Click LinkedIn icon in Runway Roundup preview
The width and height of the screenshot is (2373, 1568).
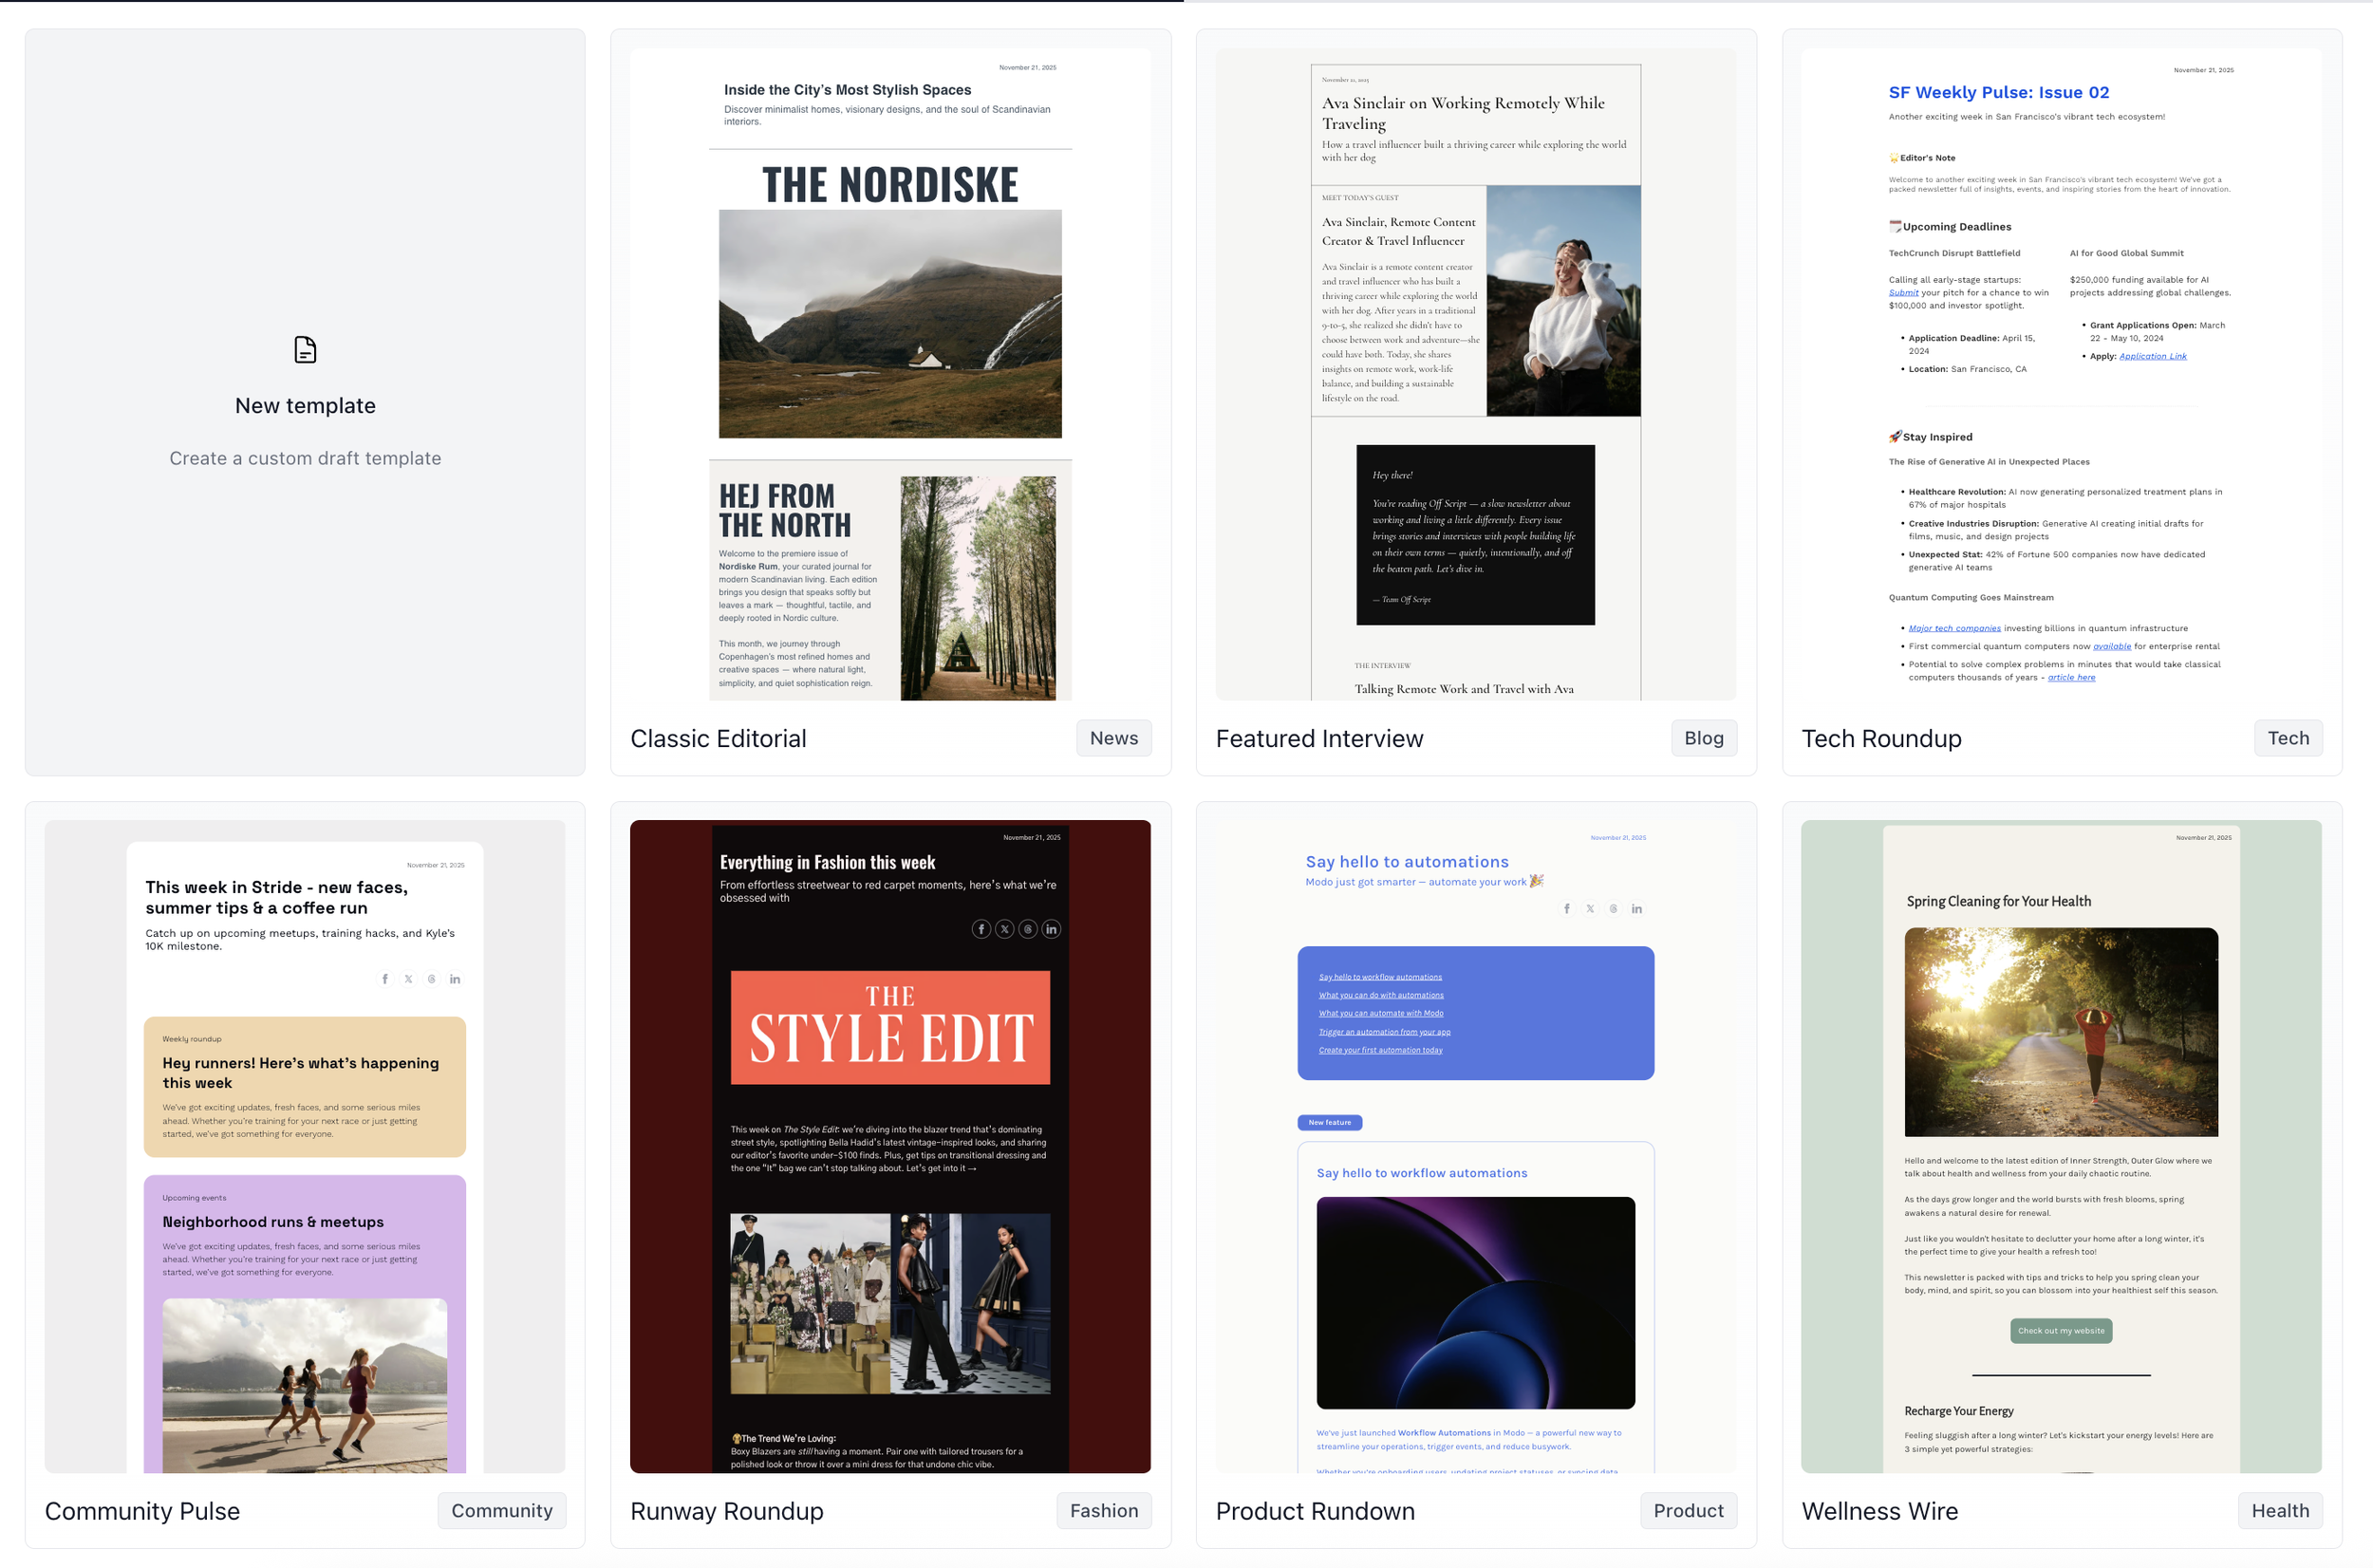tap(1051, 929)
